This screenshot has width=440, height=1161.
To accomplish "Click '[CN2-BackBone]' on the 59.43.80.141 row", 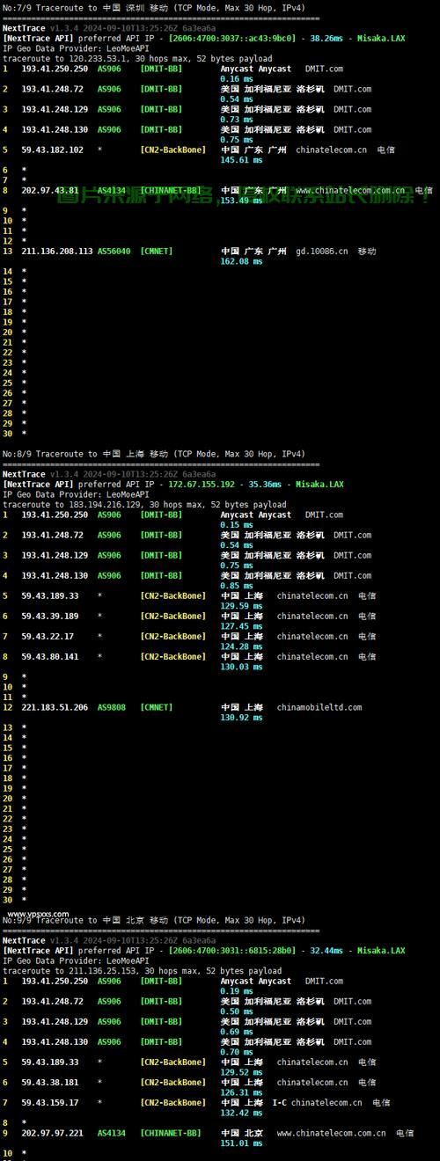I will 173,656.
